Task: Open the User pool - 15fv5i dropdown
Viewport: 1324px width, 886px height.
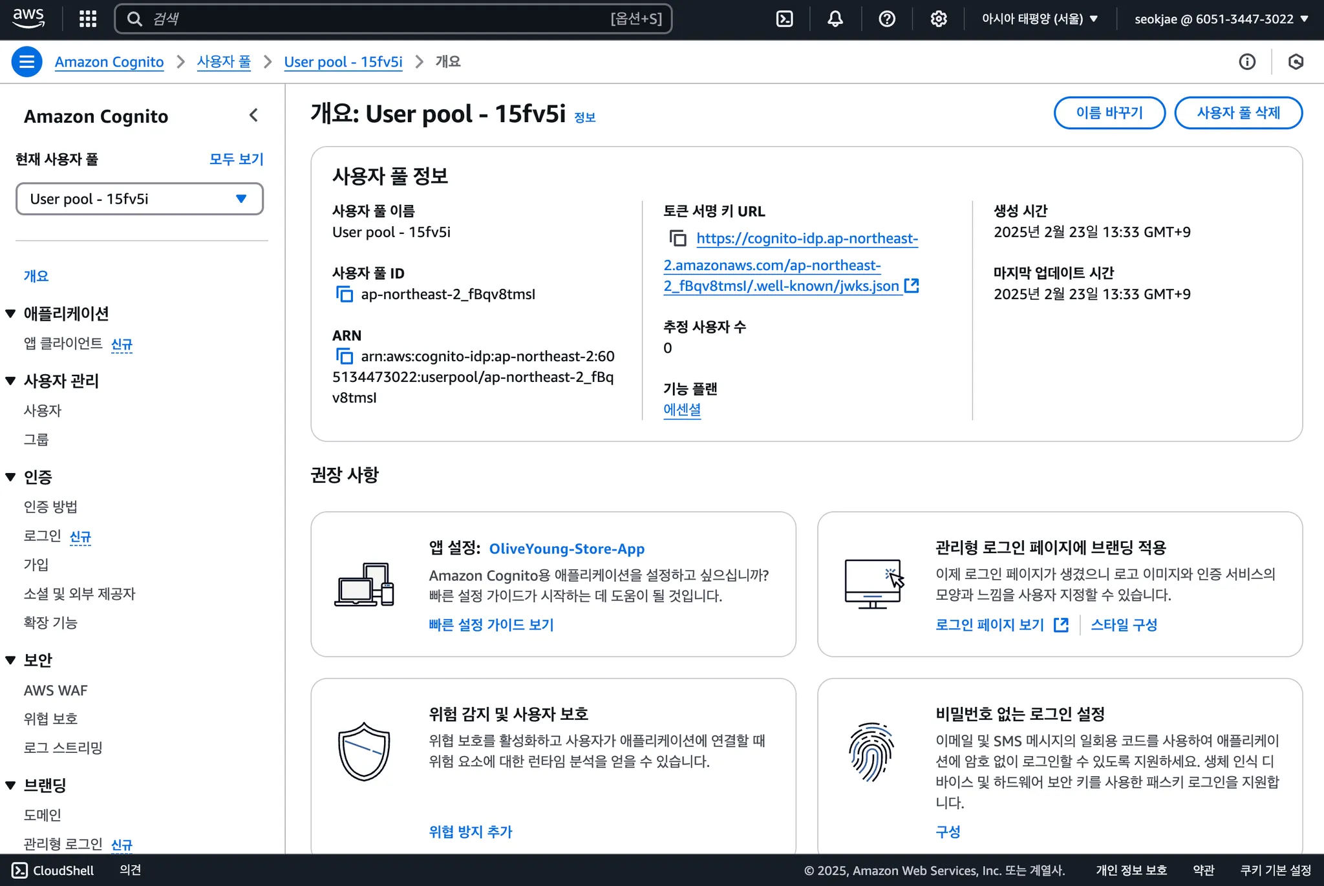Action: click(x=139, y=199)
